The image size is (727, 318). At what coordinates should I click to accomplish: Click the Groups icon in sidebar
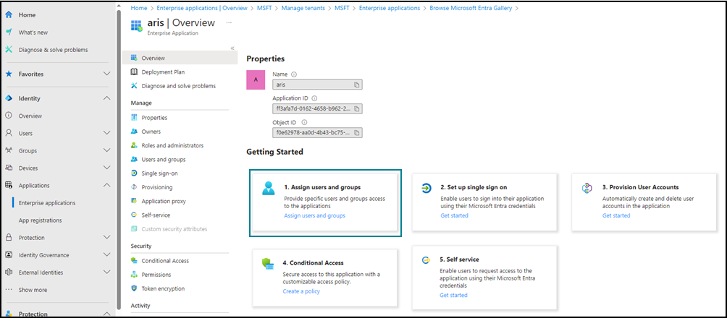click(x=9, y=150)
